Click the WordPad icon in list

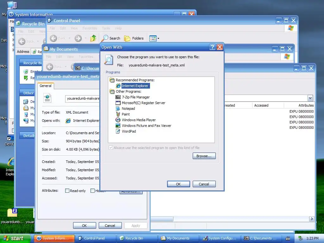118,131
